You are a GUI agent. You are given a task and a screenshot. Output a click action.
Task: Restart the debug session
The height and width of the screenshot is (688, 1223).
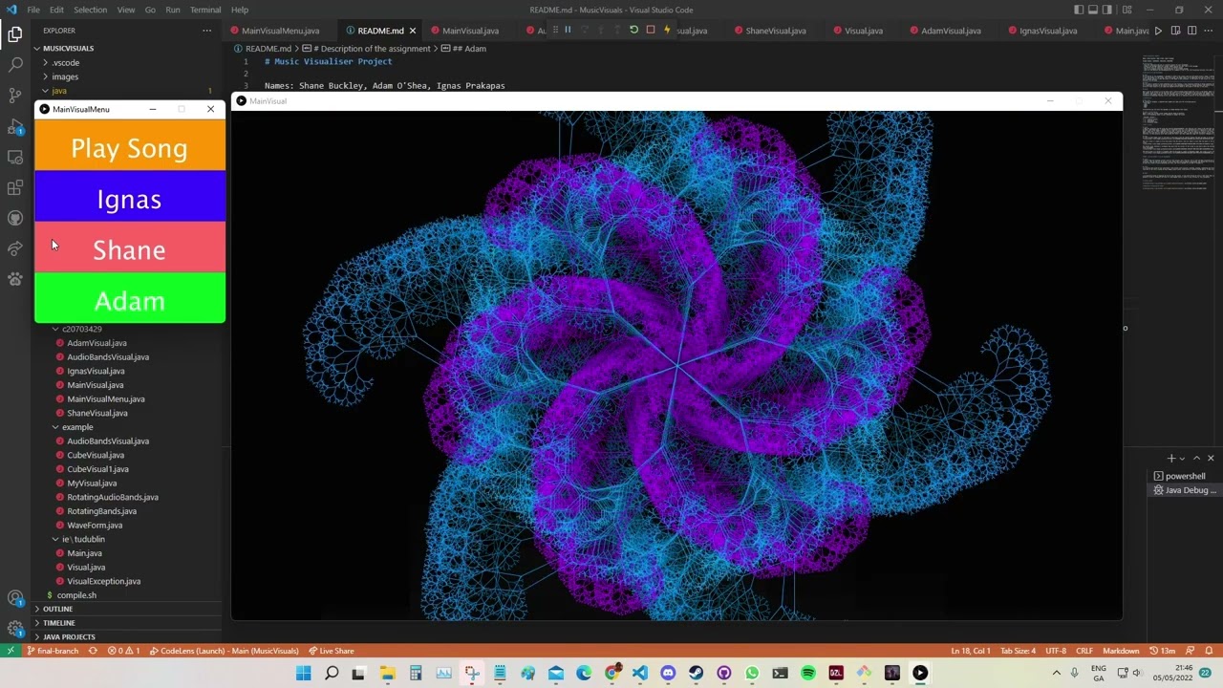click(633, 30)
